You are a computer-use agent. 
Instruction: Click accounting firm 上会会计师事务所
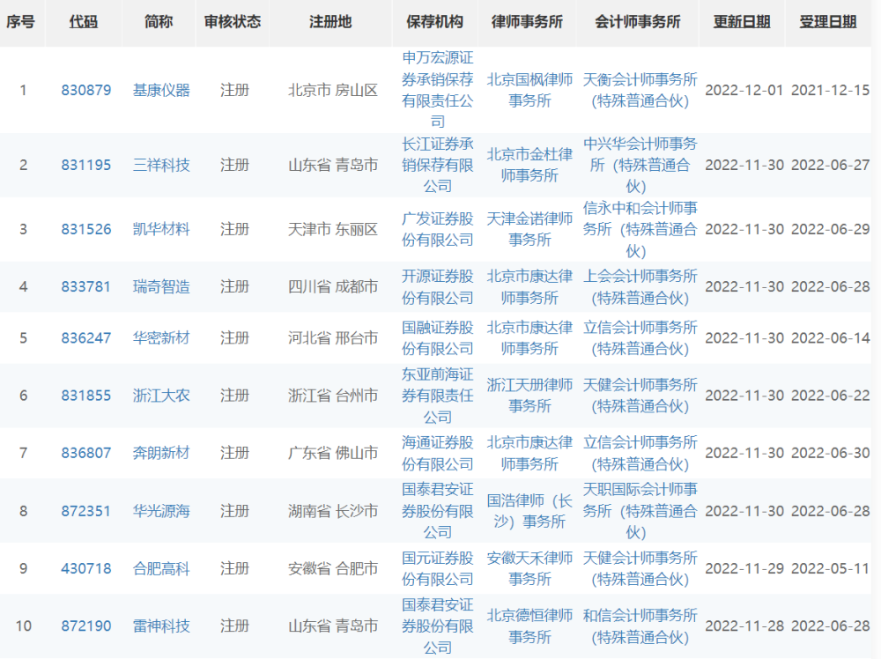click(x=640, y=286)
